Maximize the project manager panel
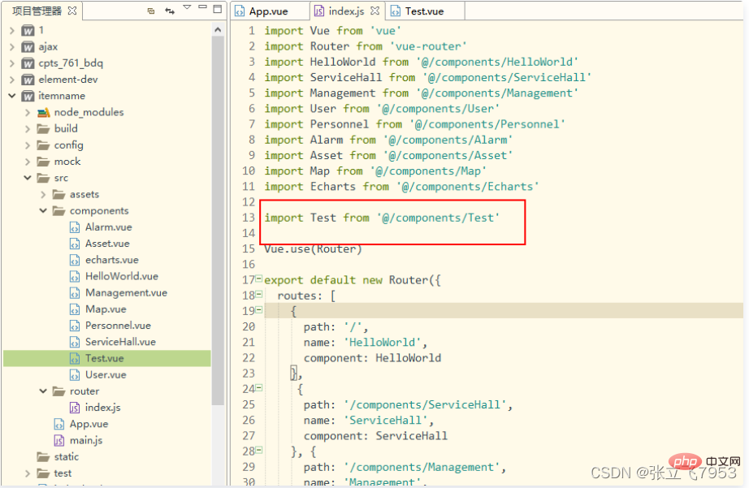This screenshot has height=488, width=749. click(x=218, y=9)
